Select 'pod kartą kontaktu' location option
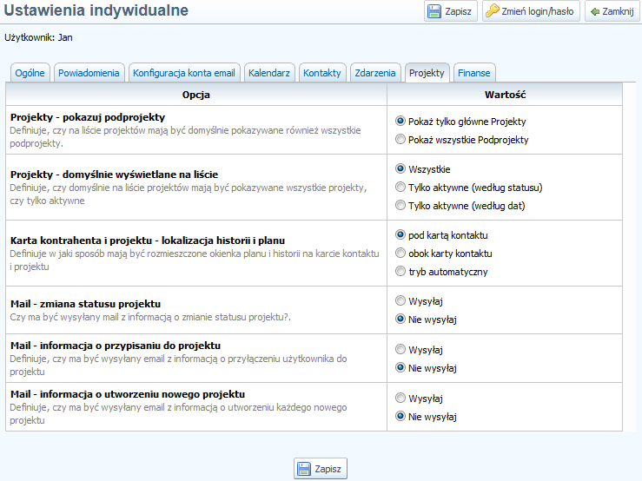This screenshot has width=642, height=481. pos(400,234)
